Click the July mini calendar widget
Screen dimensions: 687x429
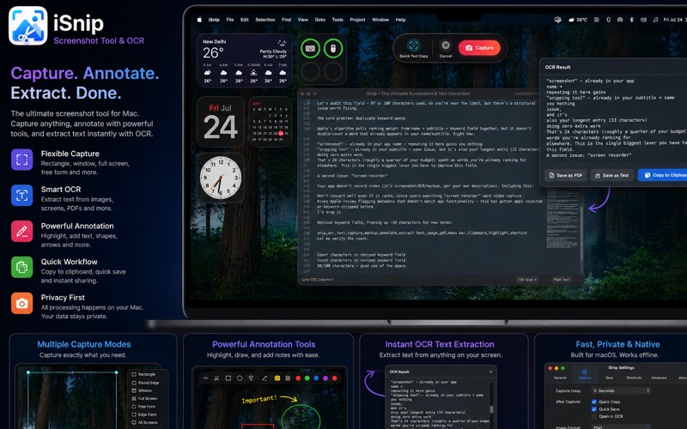point(270,122)
